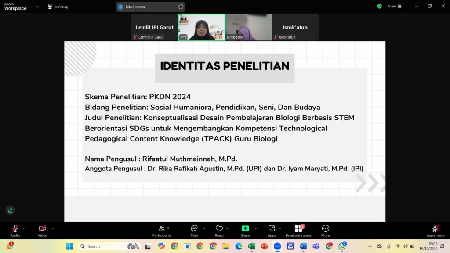
Task: Open WhatsApp from the taskbar
Action: (342, 246)
